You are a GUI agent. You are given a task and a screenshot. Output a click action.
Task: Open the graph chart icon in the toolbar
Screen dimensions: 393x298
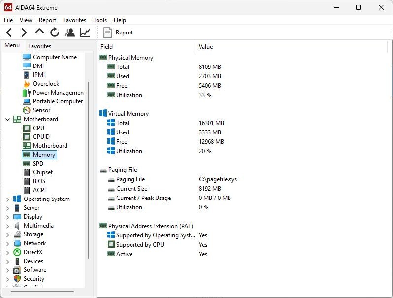85,33
